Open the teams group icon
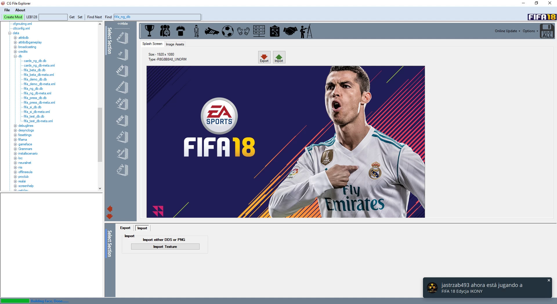The width and height of the screenshot is (557, 304). pyautogui.click(x=165, y=31)
